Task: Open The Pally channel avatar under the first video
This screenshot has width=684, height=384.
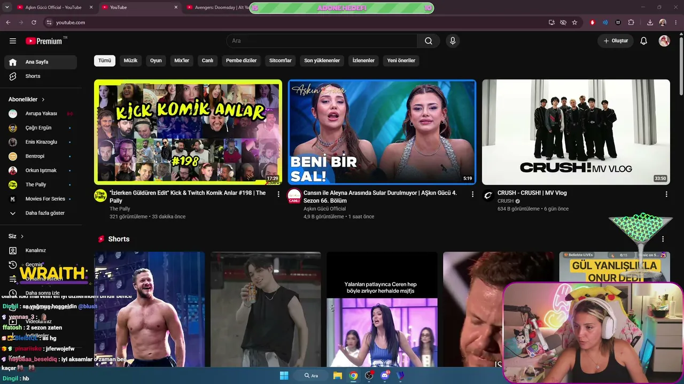Action: point(100,196)
